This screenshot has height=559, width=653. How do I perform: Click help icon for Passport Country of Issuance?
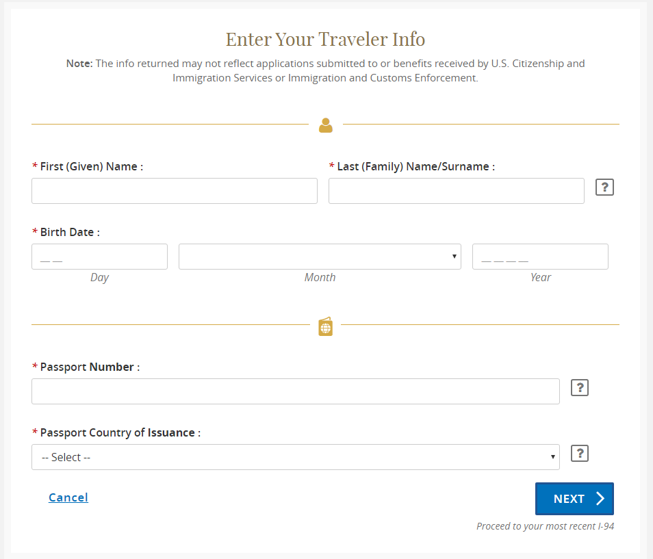coord(580,454)
